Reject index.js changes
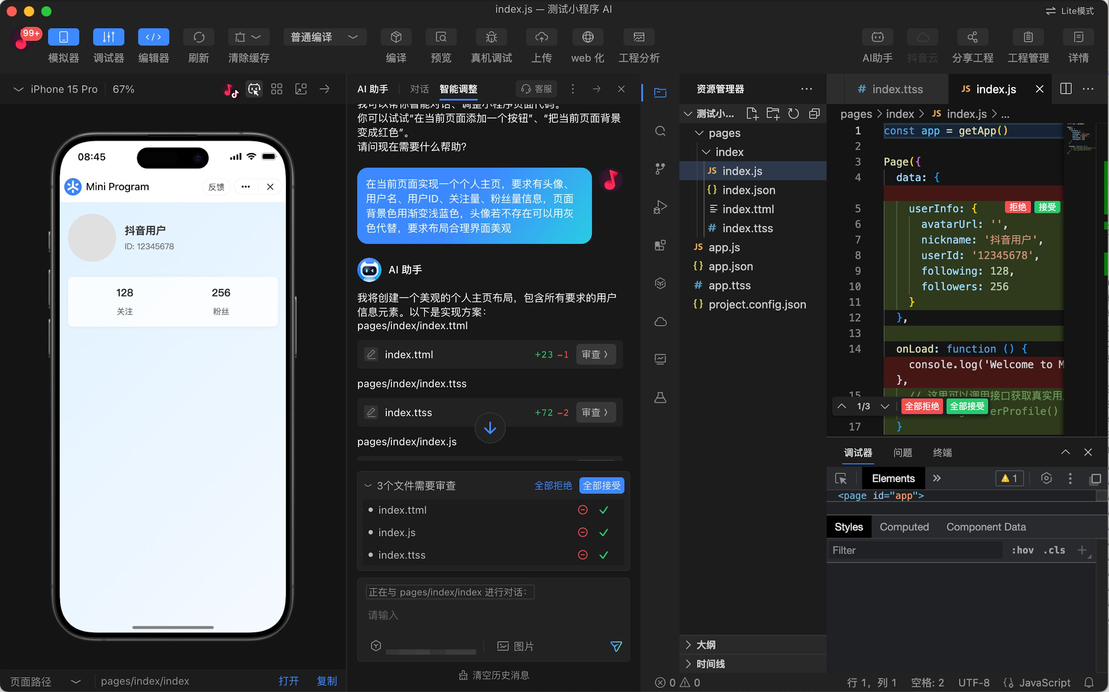The image size is (1109, 692). [583, 532]
